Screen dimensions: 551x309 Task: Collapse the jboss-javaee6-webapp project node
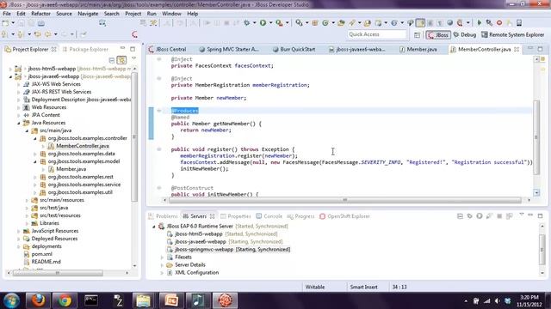[10, 76]
